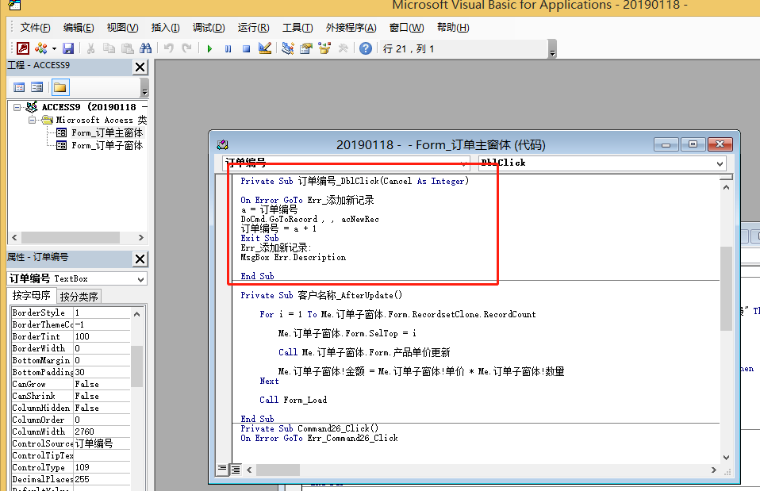Open the 外接程序(A) menu

[351, 28]
